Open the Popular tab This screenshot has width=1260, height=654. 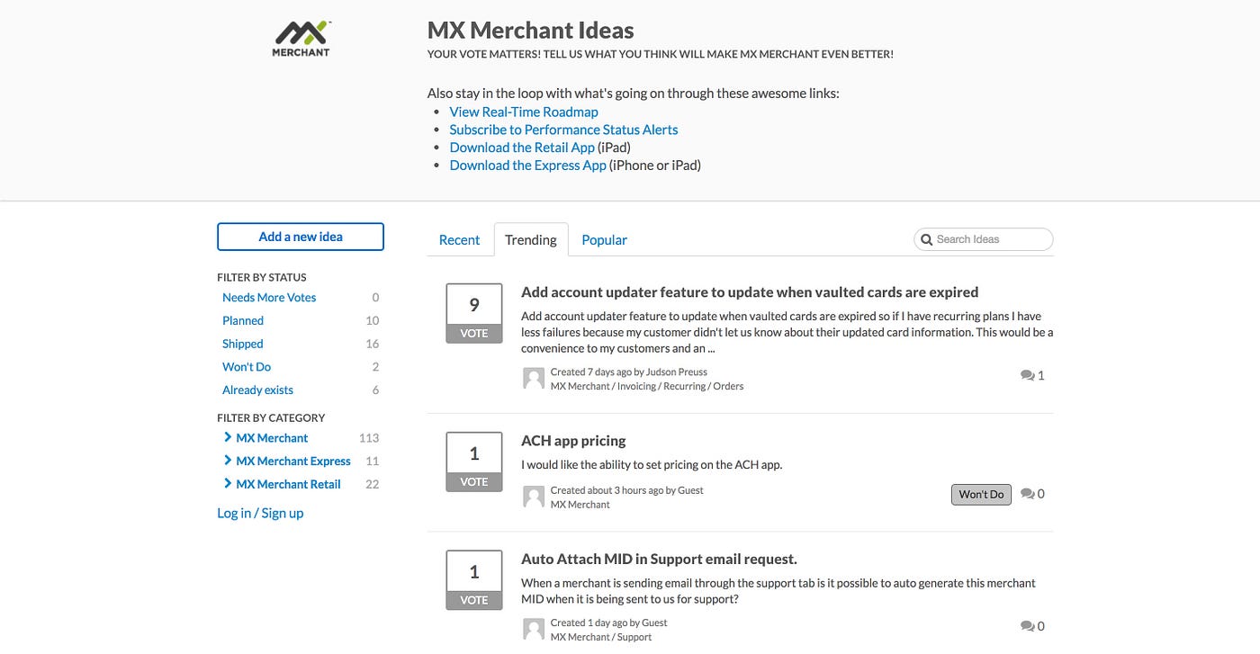[604, 239]
